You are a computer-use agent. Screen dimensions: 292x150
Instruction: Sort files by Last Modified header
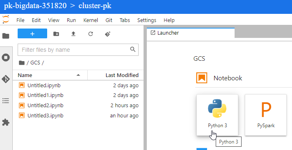(x=116, y=75)
